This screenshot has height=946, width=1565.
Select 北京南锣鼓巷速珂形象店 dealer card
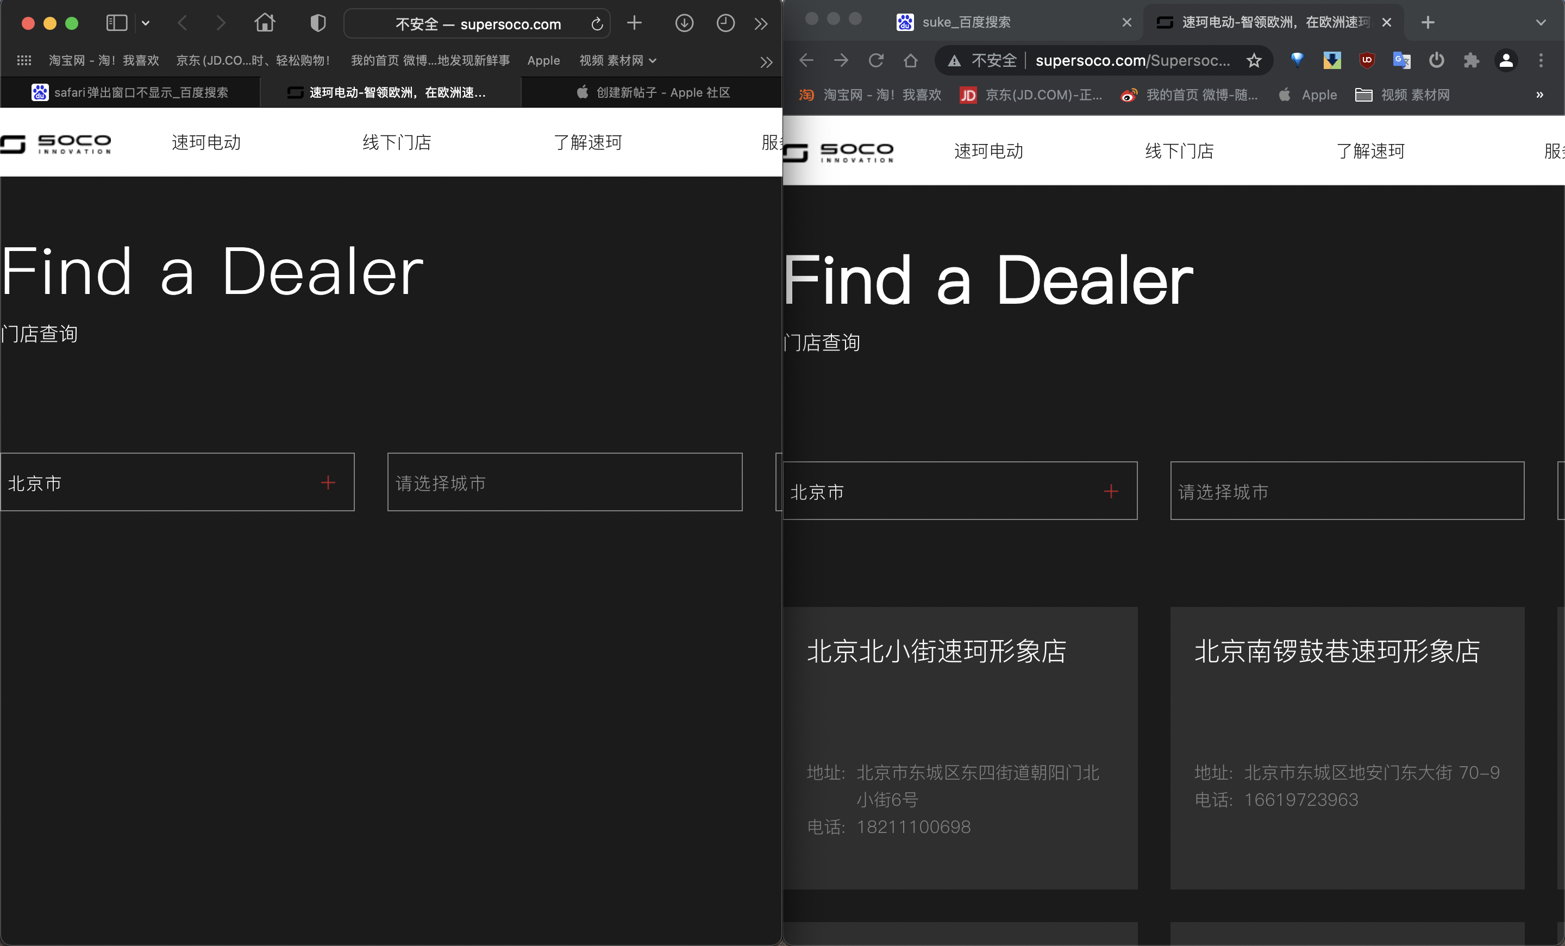tap(1347, 748)
